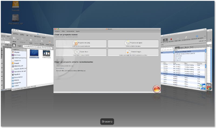Switch to Artistas tab in music player

(x=182, y=47)
